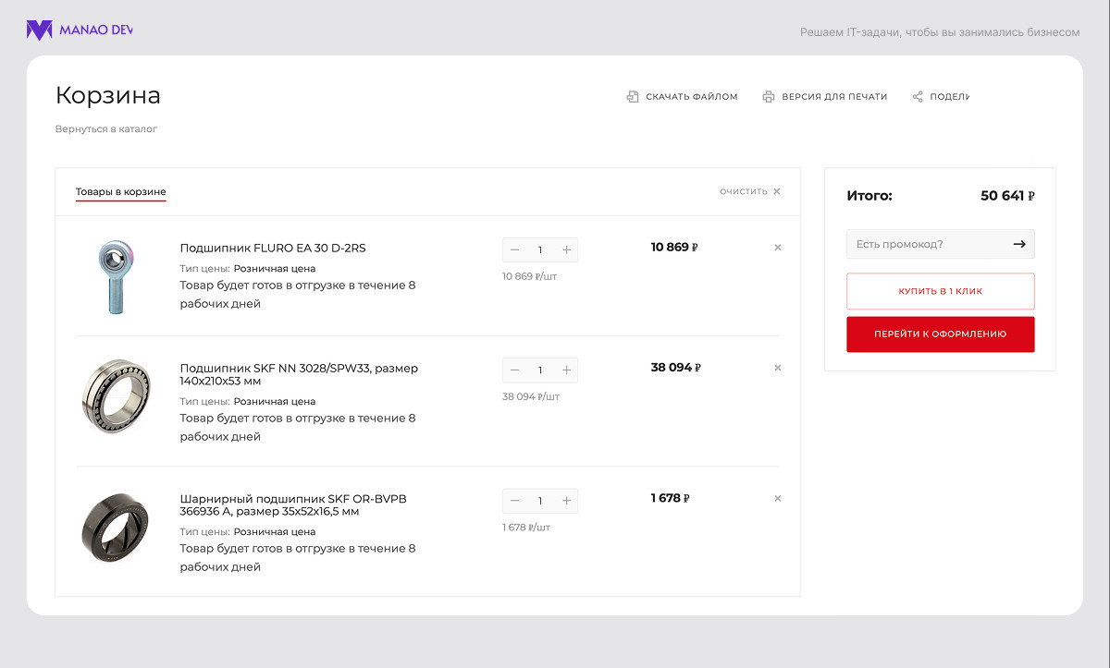Click Розничная цена under SKF NN 3028/SPW33

point(275,402)
